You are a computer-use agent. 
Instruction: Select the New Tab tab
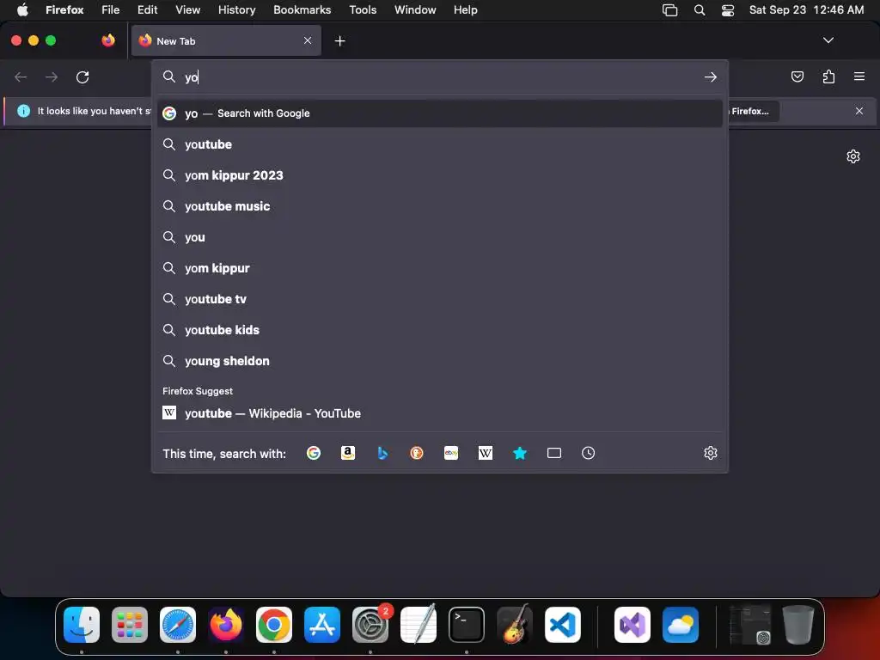click(226, 40)
